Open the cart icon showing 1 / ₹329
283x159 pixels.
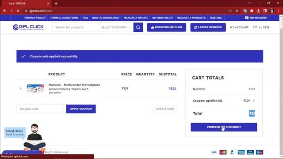pos(261,27)
